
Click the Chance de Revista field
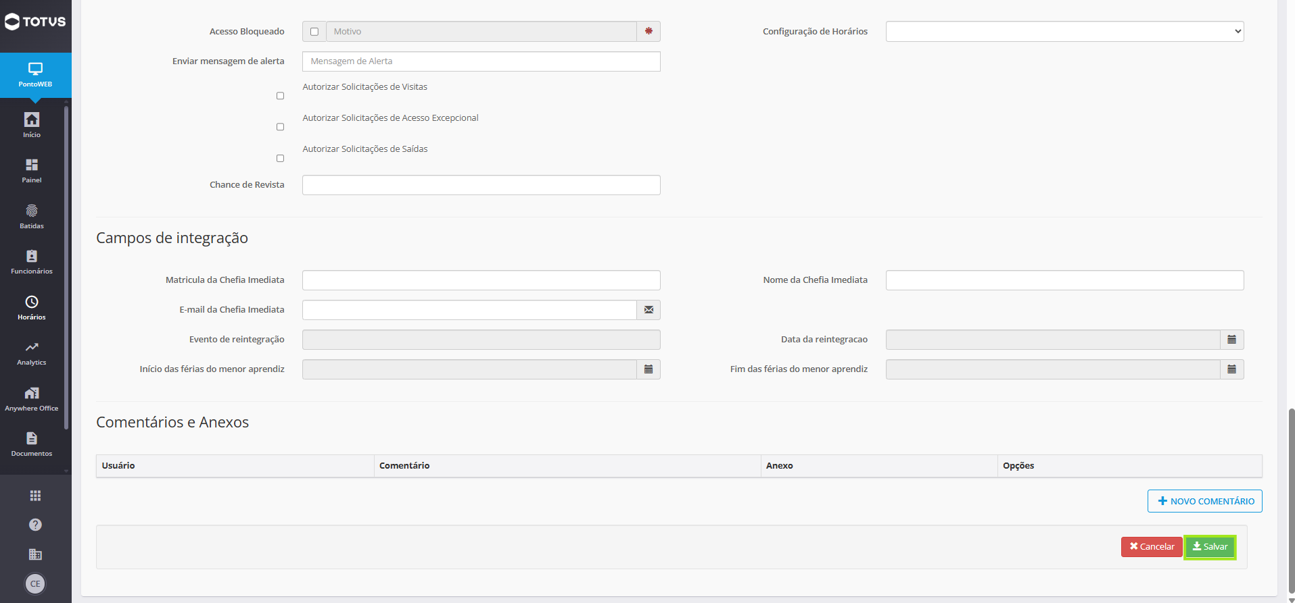[481, 185]
